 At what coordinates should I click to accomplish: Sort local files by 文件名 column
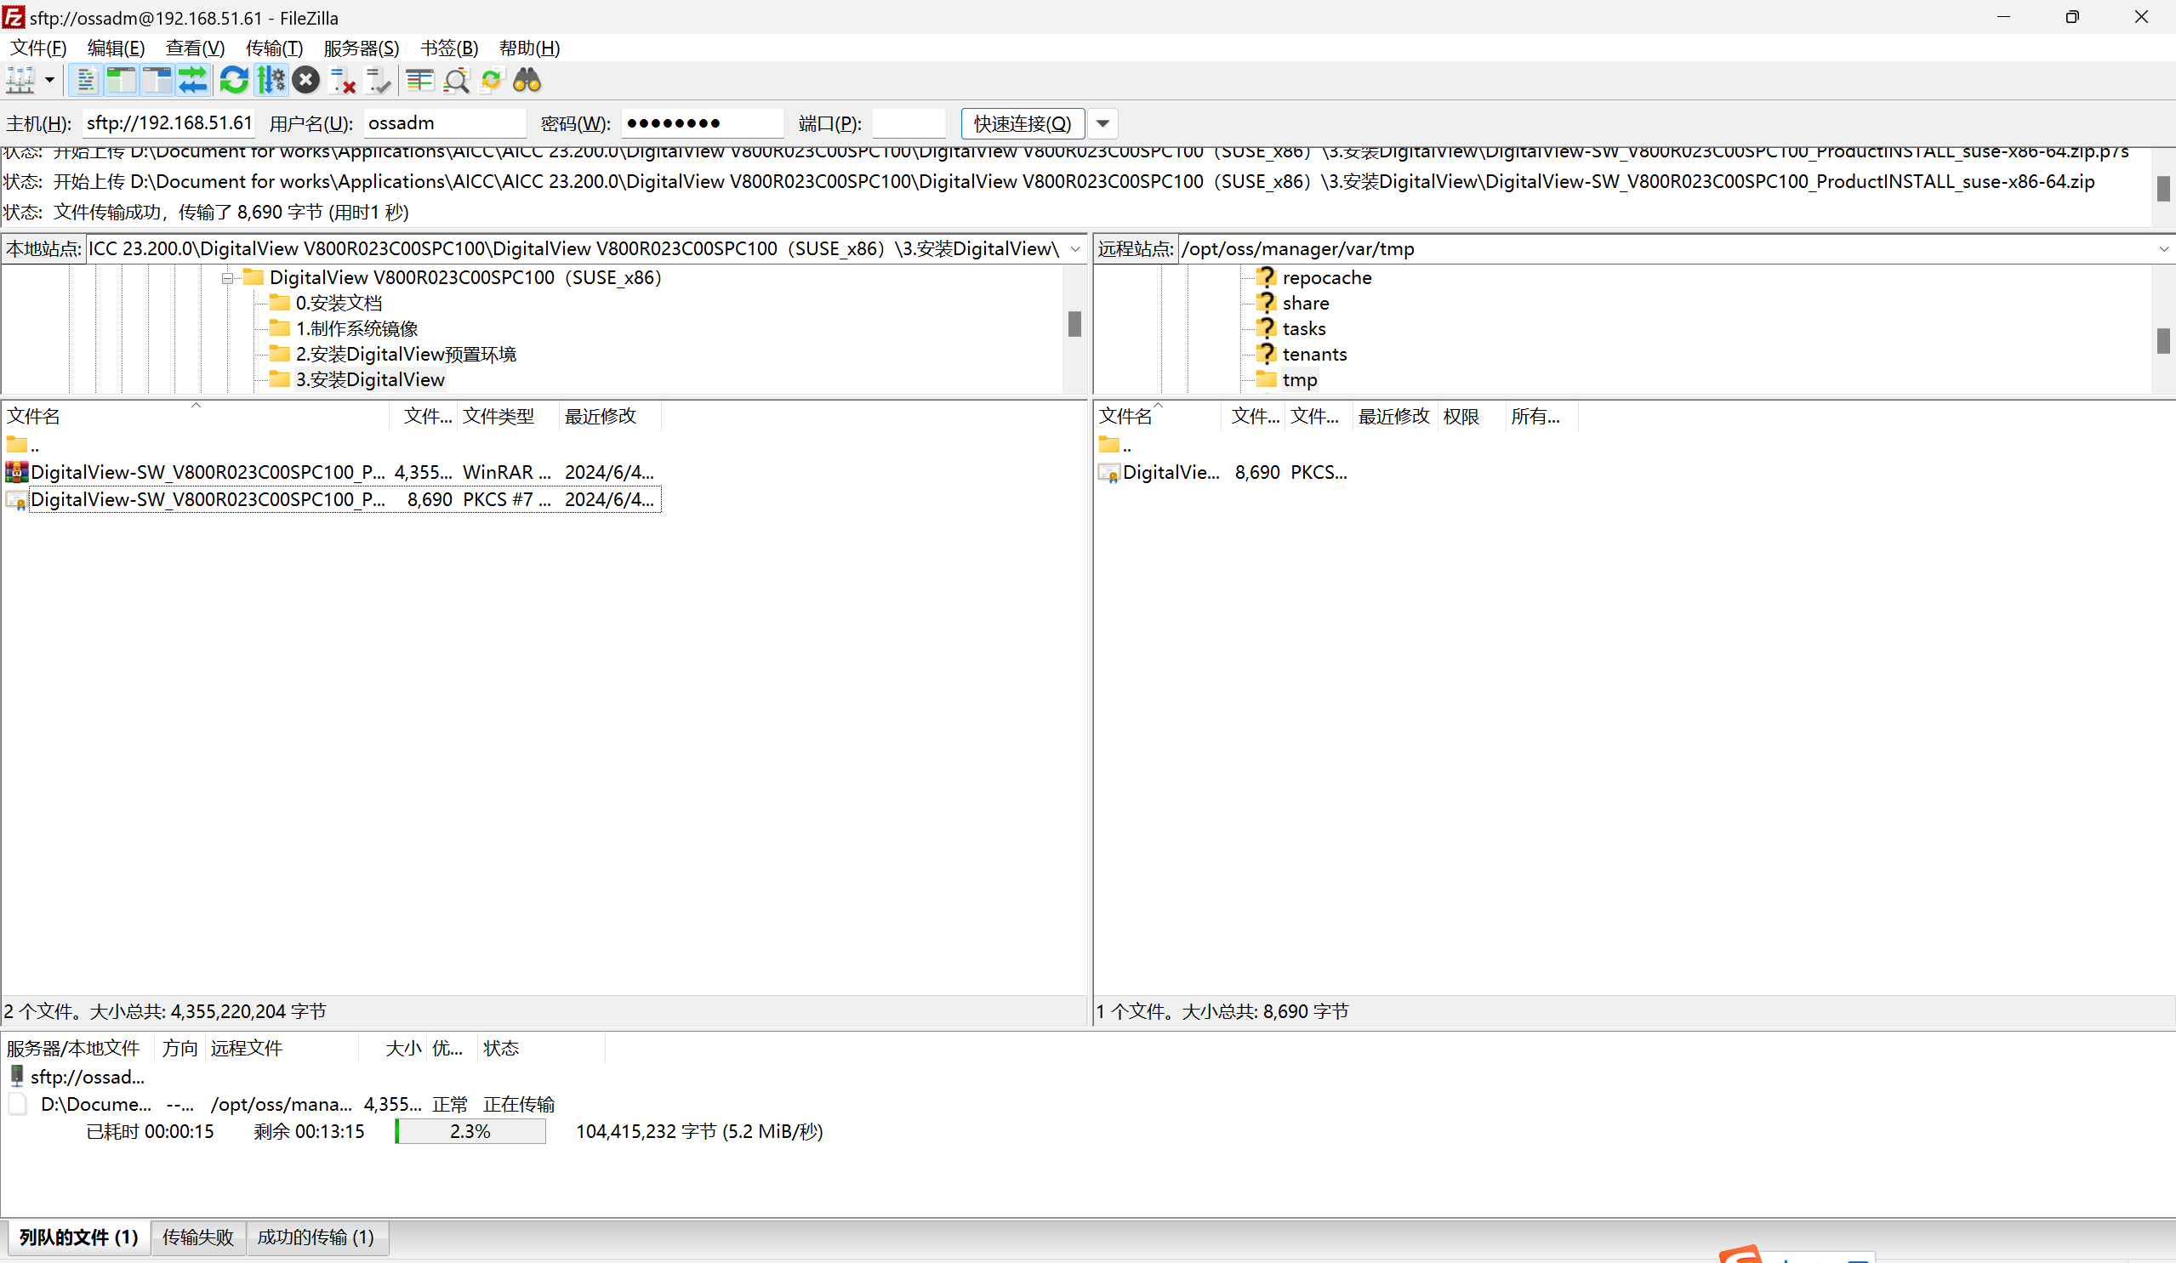point(195,416)
